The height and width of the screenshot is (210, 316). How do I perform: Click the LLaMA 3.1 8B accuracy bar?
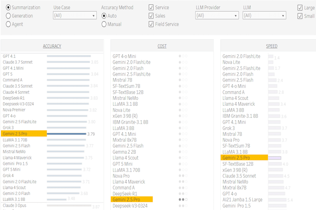[x=56, y=199]
